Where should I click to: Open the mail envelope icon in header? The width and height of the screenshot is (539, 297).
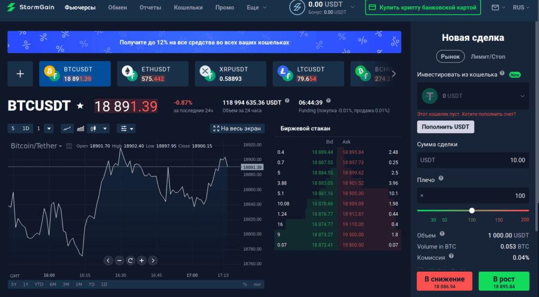coord(495,8)
